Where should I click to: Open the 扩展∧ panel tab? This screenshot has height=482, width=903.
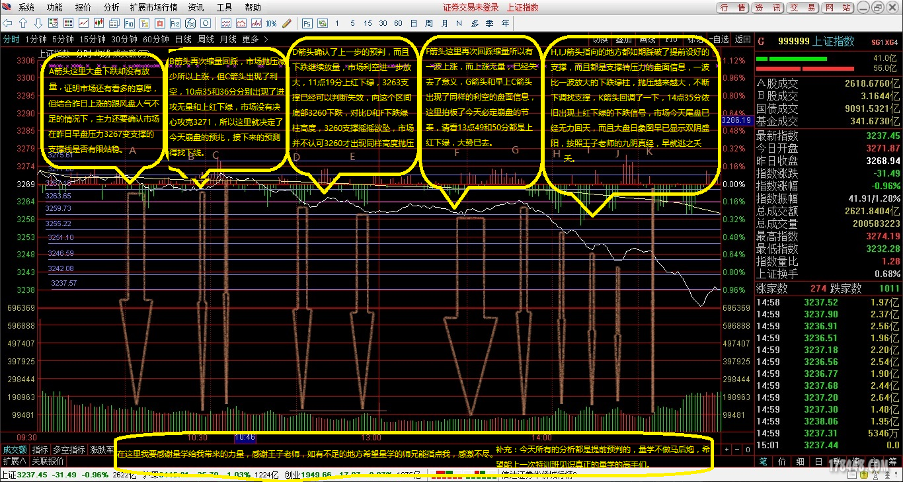click(x=14, y=461)
